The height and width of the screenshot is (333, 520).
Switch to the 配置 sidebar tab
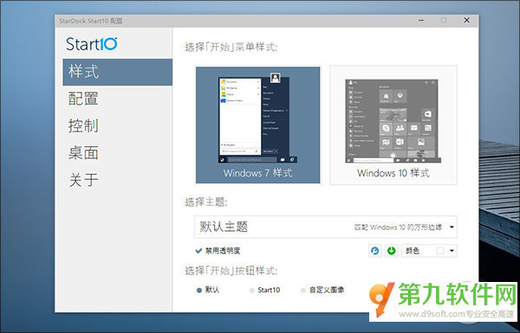tap(117, 99)
